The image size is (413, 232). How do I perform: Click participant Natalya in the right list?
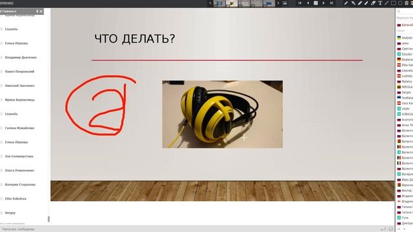tap(405, 82)
